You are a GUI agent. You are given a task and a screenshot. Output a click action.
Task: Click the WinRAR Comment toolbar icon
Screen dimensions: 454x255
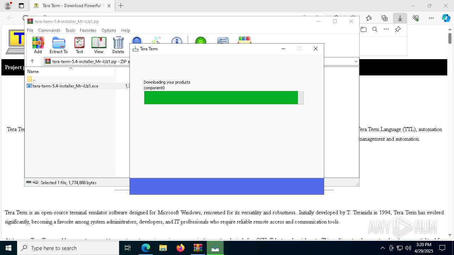pos(223,40)
